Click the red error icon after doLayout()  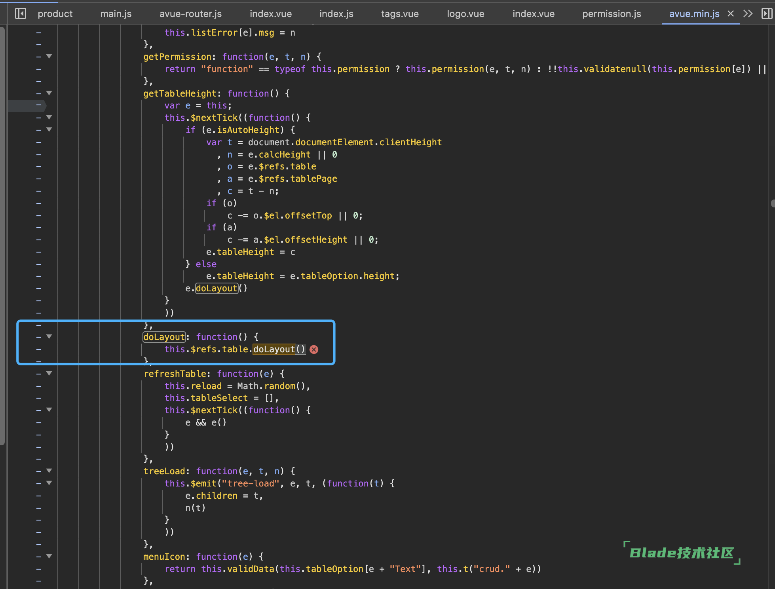314,350
